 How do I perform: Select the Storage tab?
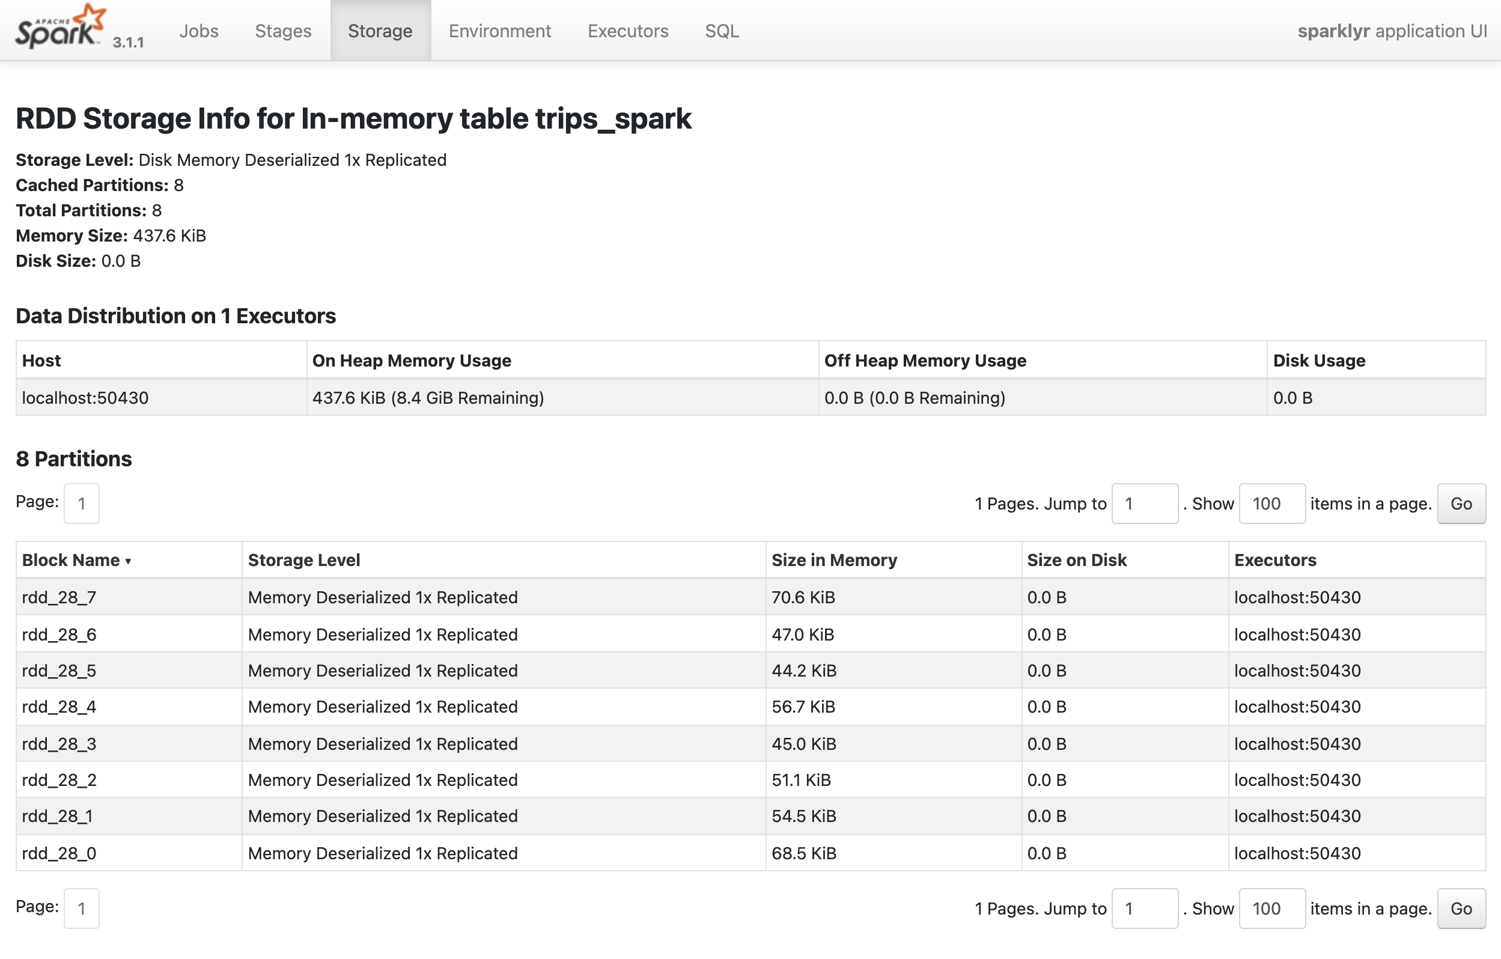[x=380, y=31]
